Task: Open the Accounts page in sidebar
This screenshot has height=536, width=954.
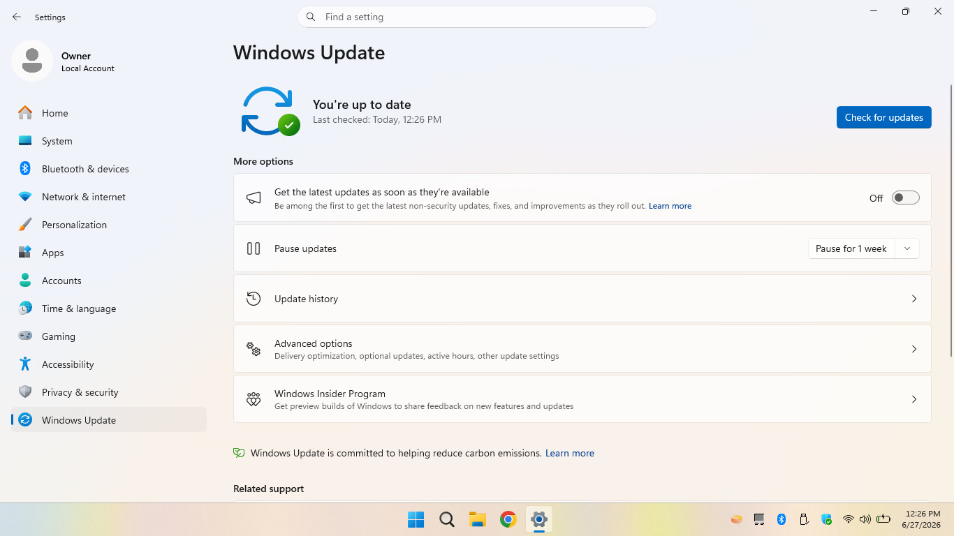Action: tap(109, 281)
